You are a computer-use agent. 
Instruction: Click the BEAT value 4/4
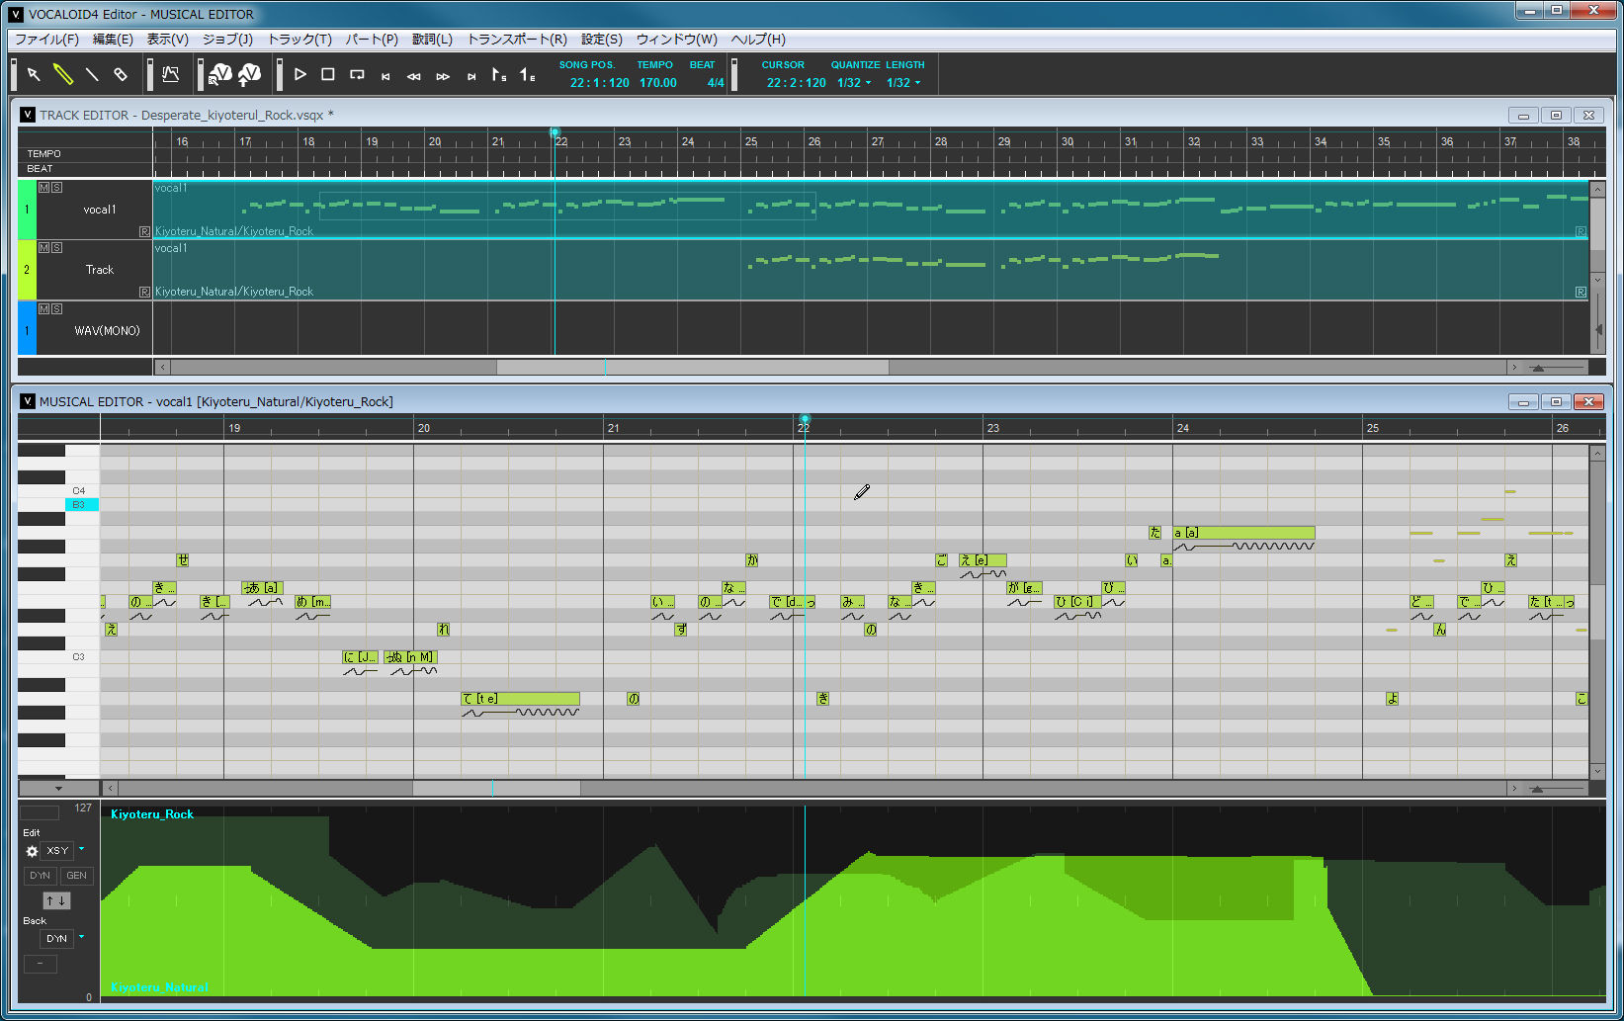click(716, 83)
